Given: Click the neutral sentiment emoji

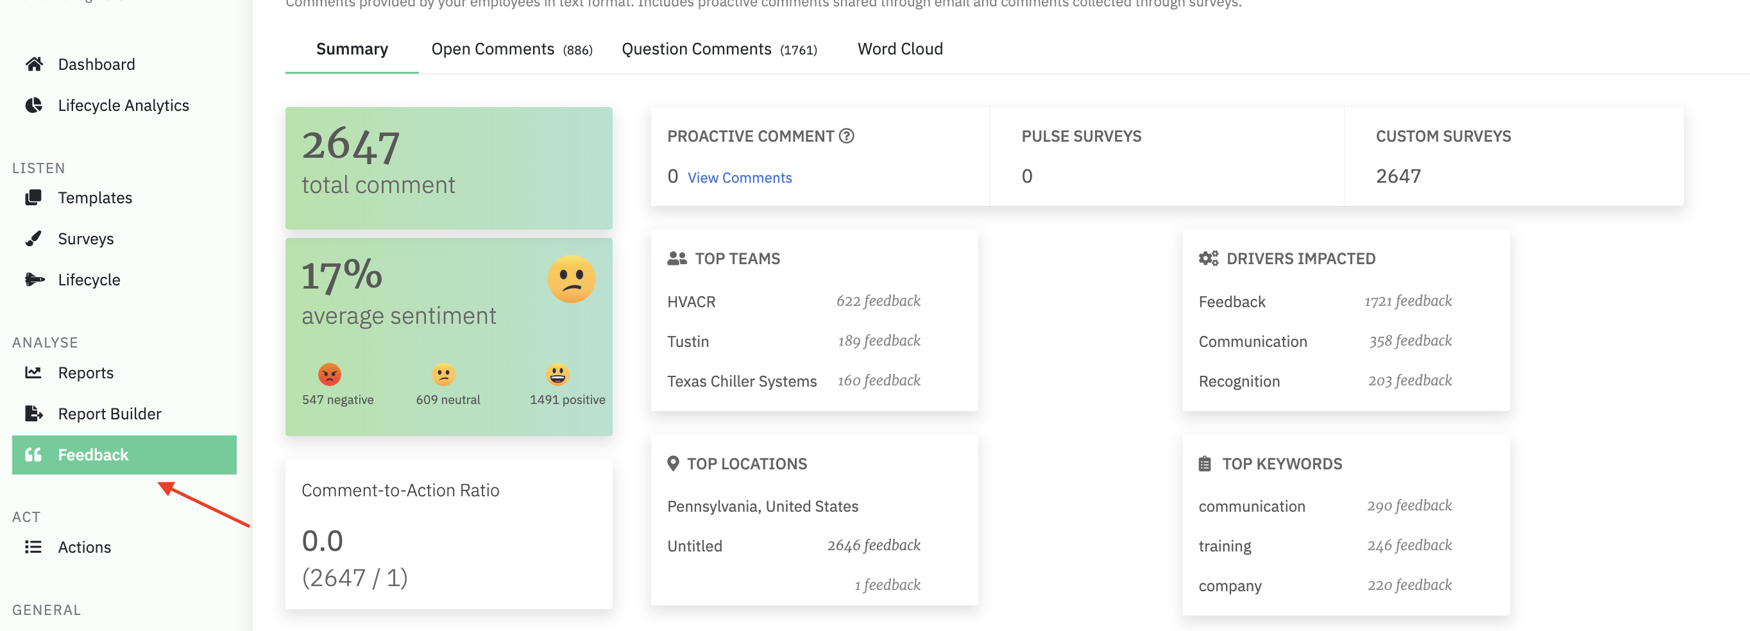Looking at the screenshot, I should 444,374.
